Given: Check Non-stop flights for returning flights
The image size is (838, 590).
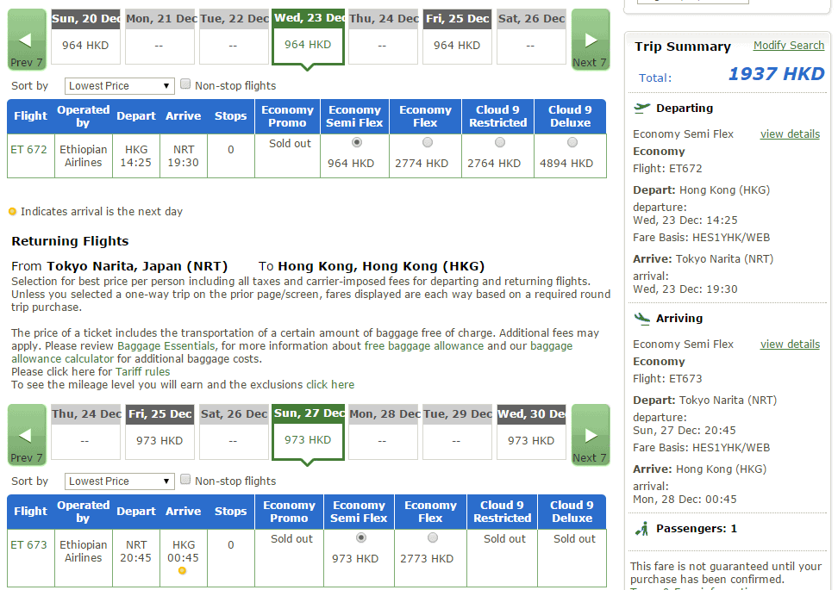Looking at the screenshot, I should (184, 480).
